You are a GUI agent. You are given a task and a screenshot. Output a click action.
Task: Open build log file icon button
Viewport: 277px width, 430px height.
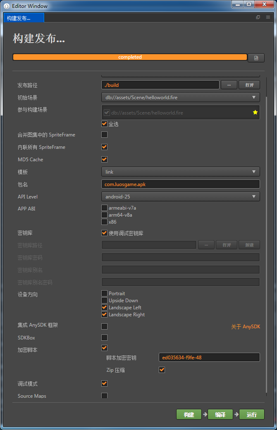click(256, 58)
